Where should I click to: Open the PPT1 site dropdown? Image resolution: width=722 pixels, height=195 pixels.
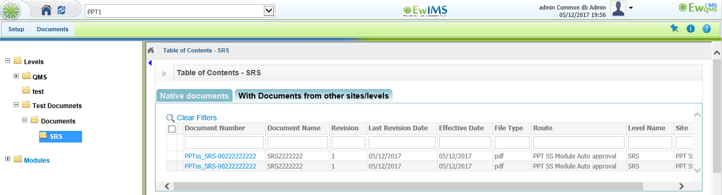point(269,11)
